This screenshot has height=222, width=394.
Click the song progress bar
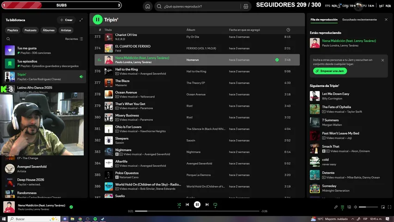pos(197,211)
